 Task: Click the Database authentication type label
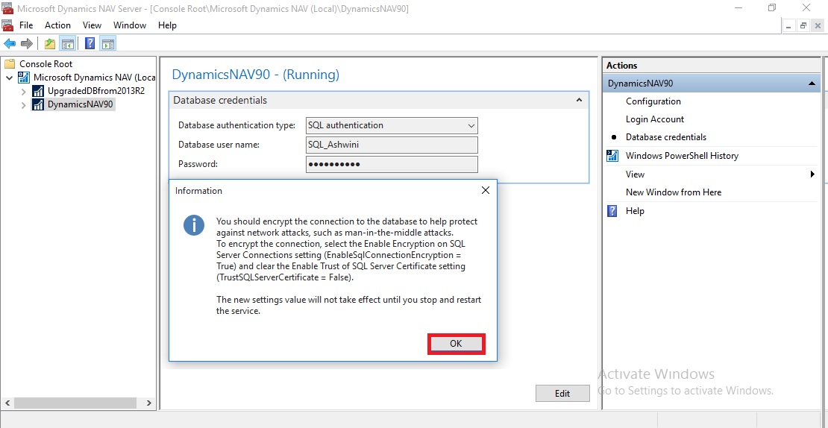click(x=236, y=125)
